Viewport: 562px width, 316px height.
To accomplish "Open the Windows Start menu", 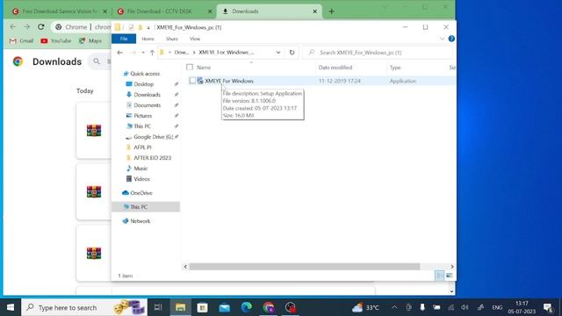I will point(11,307).
